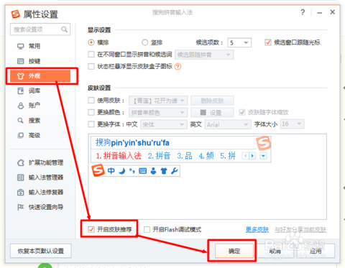Click the title bar help question mark
This screenshot has width=345, height=268.
tap(303, 12)
